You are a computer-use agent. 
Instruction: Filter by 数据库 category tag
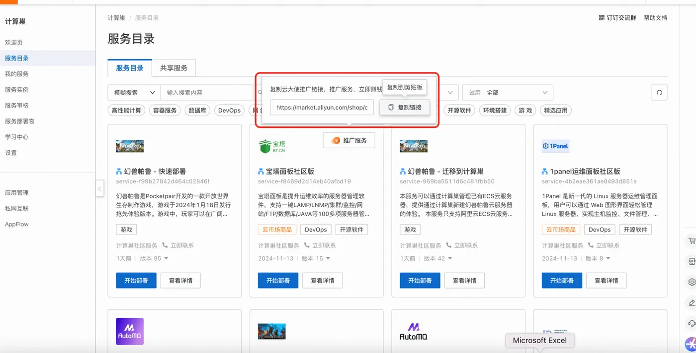tap(197, 111)
